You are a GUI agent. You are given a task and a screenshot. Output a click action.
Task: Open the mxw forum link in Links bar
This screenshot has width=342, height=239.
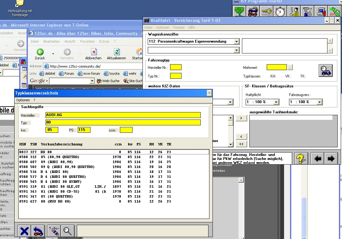(x=89, y=73)
